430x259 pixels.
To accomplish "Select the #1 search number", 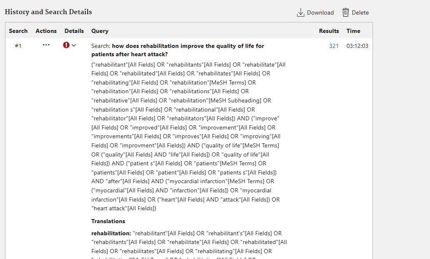I will click(x=18, y=46).
